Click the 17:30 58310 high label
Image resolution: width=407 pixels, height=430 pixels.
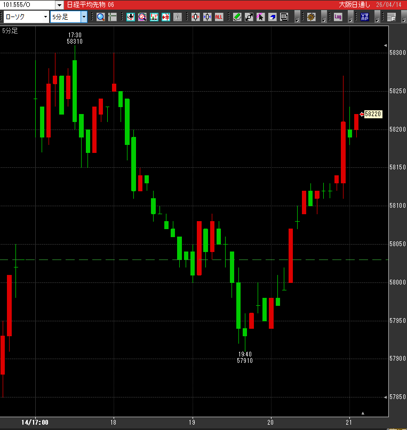[x=75, y=38]
